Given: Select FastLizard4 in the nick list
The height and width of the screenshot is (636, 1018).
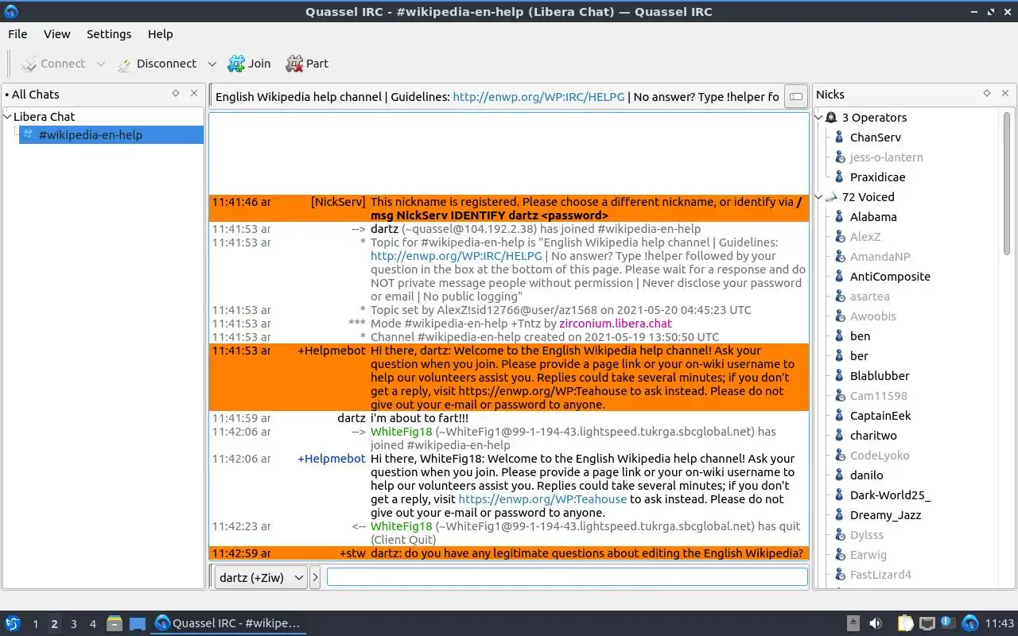Looking at the screenshot, I should [x=880, y=575].
